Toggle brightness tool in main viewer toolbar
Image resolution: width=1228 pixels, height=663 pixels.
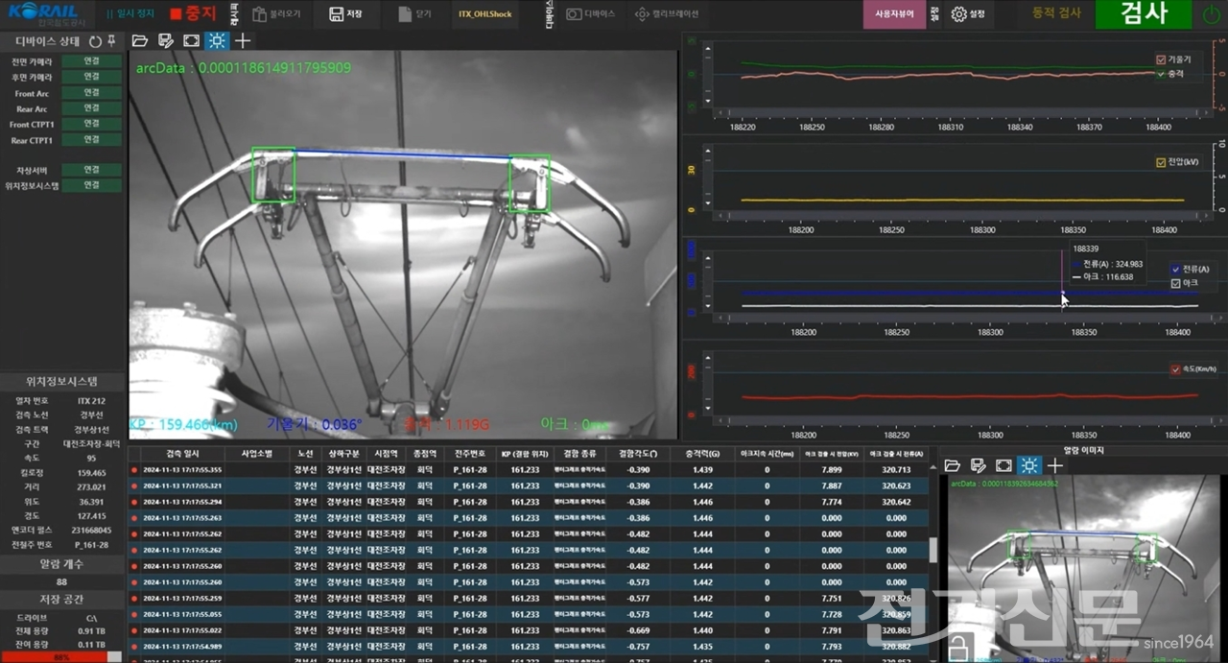(217, 40)
